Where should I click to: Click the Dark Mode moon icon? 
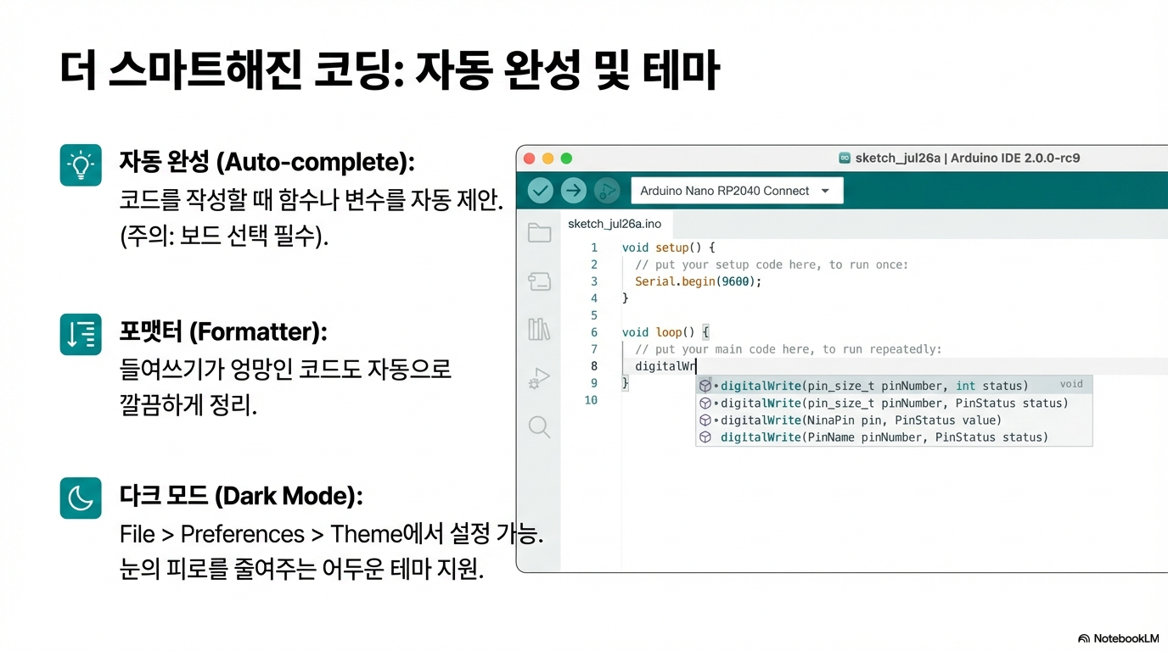click(x=81, y=498)
